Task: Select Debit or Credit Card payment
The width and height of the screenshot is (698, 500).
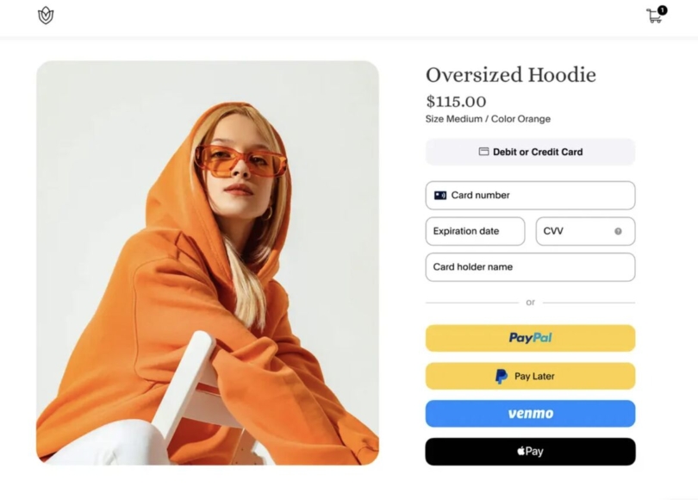Action: point(530,152)
